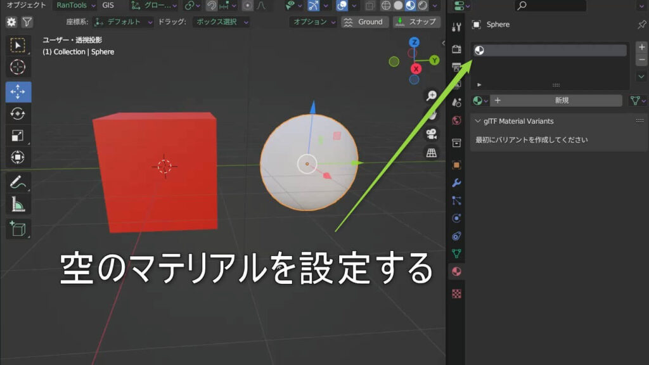Toggle camera view with camera icon
This screenshot has height=365, width=649.
[x=431, y=134]
